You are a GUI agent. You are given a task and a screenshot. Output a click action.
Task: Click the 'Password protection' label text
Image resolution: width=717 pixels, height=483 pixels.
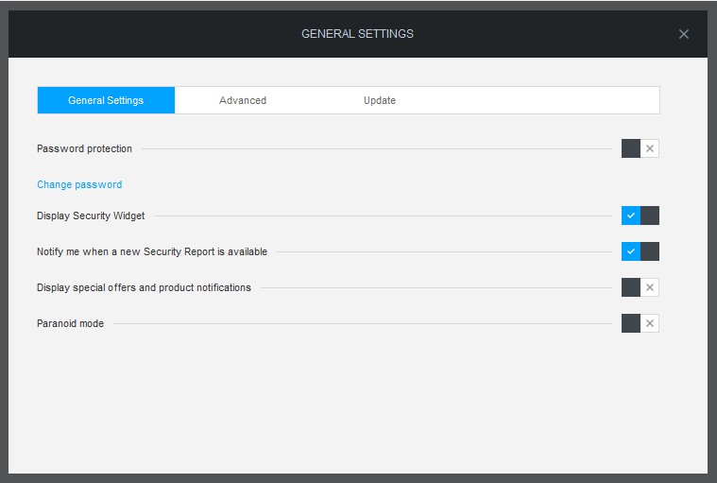85,148
